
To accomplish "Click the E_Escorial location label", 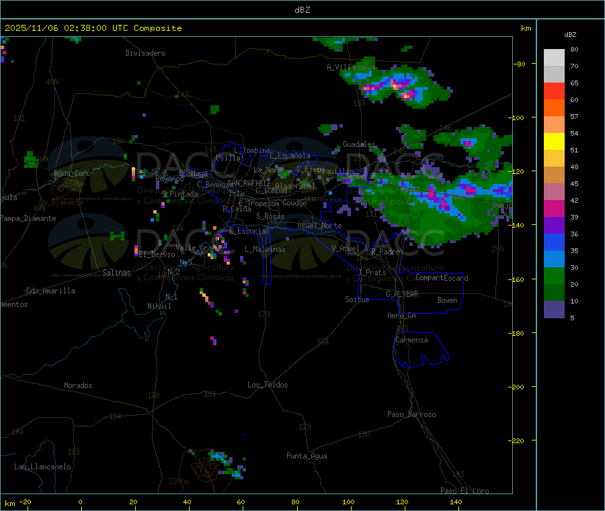I will (249, 231).
